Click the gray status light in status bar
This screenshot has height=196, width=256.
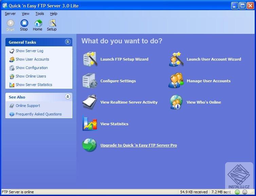(x=244, y=192)
